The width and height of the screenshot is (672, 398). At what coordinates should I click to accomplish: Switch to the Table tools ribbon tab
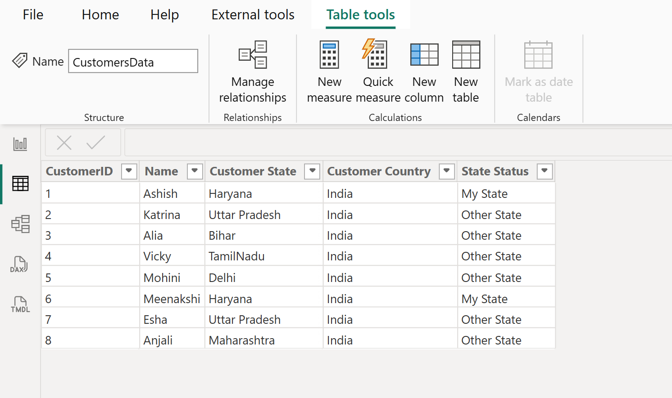pos(360,14)
